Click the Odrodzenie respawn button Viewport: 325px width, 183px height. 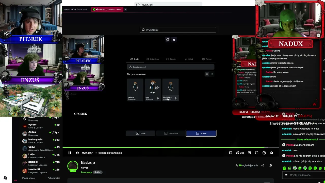[171, 133]
